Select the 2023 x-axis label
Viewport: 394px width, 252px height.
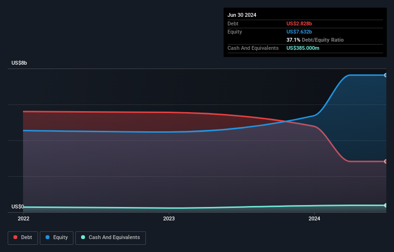tap(169, 218)
